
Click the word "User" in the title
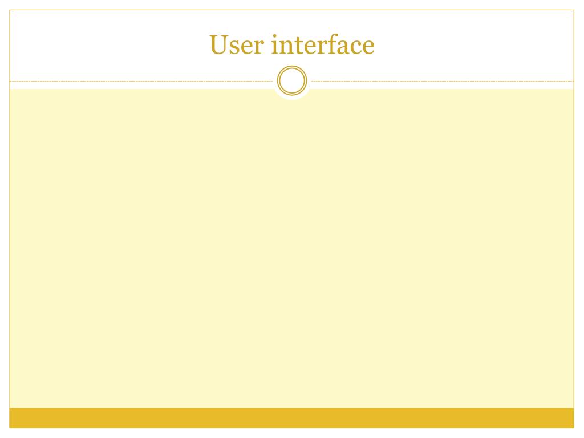click(237, 45)
